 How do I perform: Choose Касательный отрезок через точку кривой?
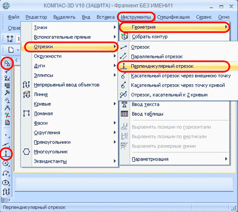coord(178,85)
